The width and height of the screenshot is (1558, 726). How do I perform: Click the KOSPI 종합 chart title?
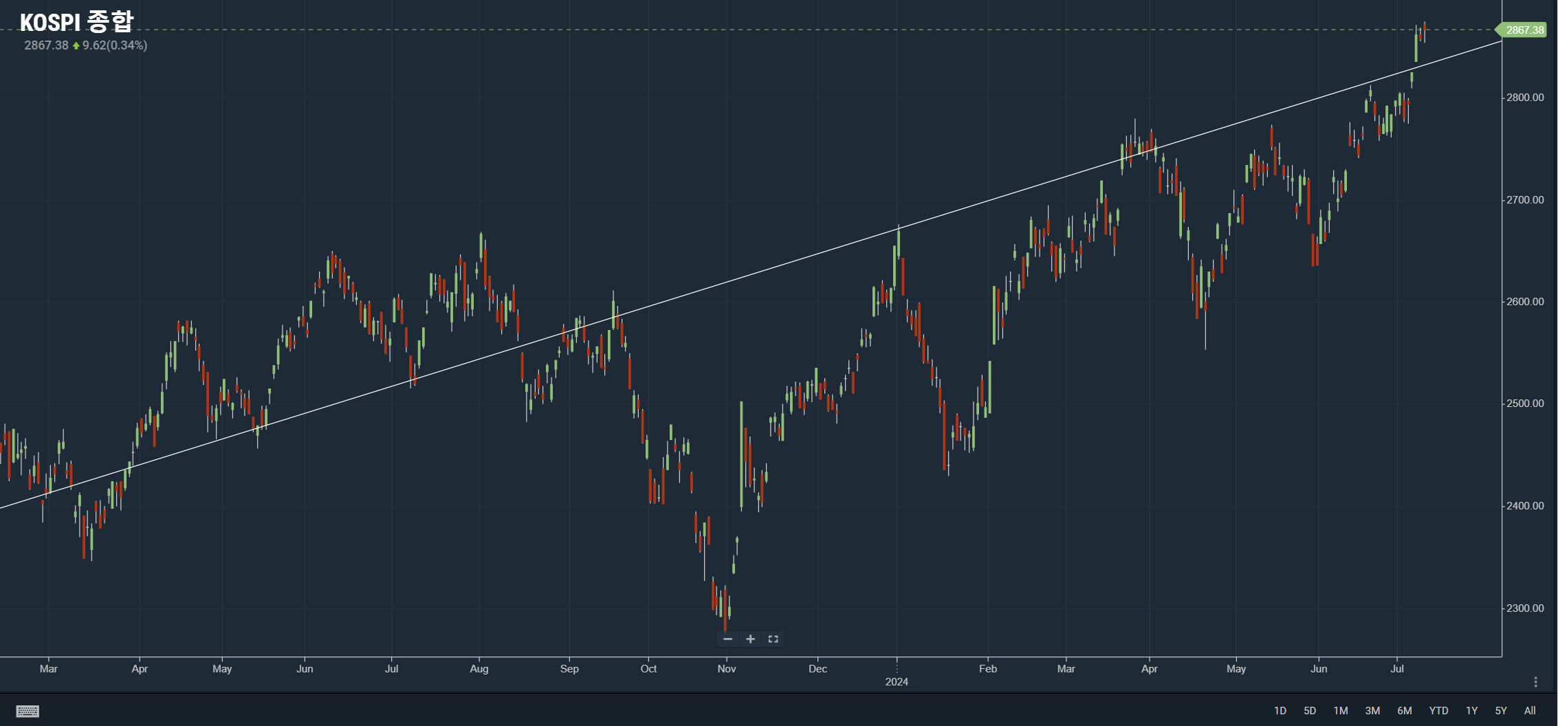[x=76, y=22]
